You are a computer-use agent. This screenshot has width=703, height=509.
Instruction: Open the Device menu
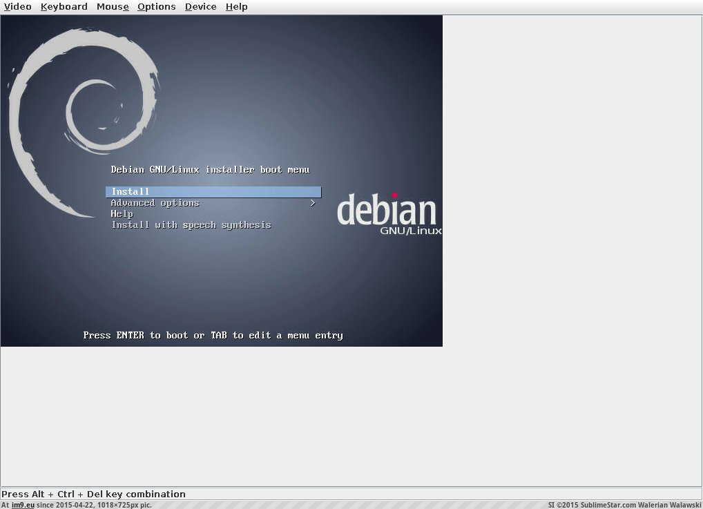(200, 7)
